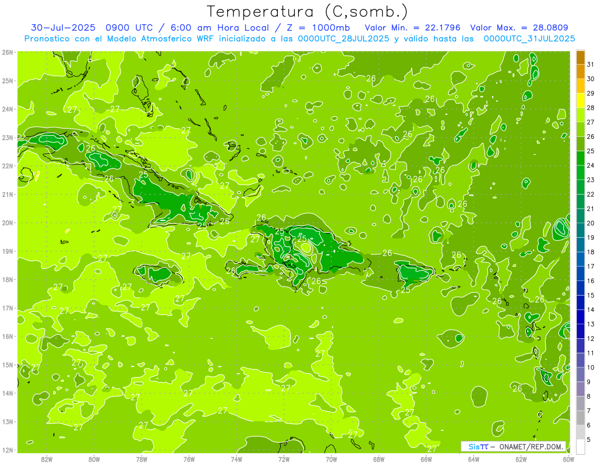Click the colorbar value label 31
The image size is (604, 466).
[590, 64]
